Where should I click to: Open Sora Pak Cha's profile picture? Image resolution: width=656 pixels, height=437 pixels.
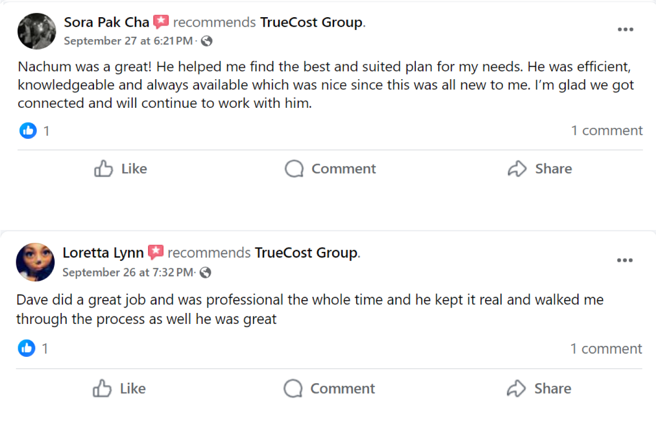pyautogui.click(x=37, y=31)
